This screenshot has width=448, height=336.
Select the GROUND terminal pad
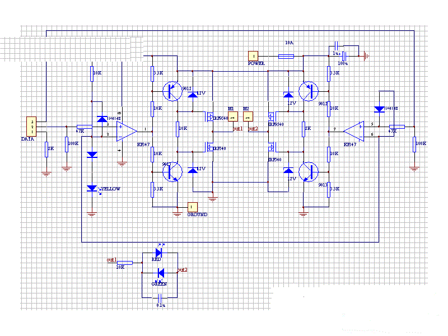(x=192, y=206)
